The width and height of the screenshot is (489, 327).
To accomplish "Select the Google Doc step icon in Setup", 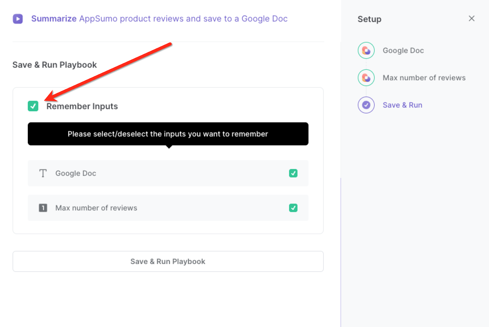I will 366,50.
